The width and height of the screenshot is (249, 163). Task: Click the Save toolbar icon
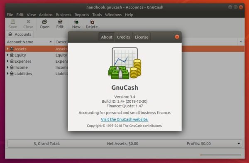(13, 22)
